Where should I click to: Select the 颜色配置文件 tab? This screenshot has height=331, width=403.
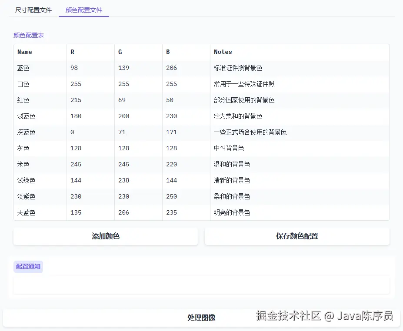[84, 10]
